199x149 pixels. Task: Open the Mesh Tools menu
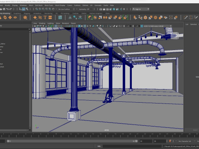pyautogui.click(x=49, y=5)
